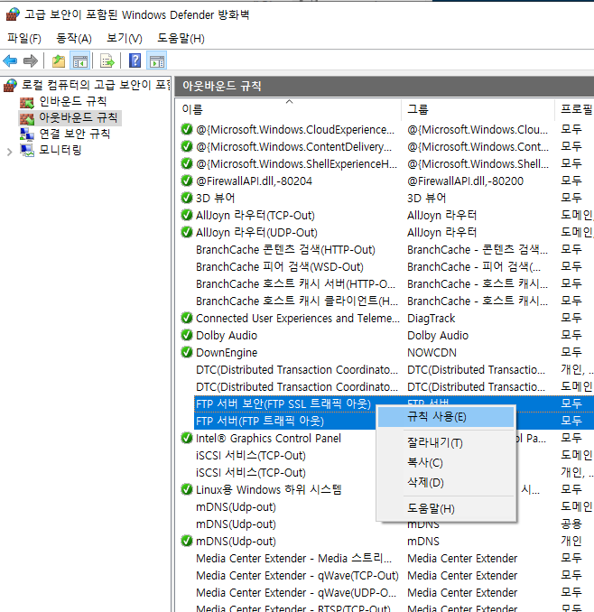Click the Up one level folder icon

tap(59, 60)
